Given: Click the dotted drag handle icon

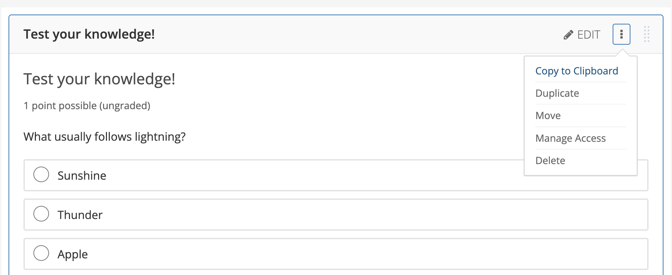Looking at the screenshot, I should click(646, 34).
